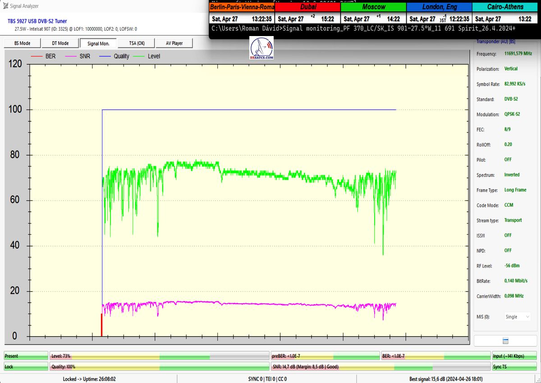Click the DXSATCS.COM satellite dish logo
The width and height of the screenshot is (541, 383).
(261, 49)
